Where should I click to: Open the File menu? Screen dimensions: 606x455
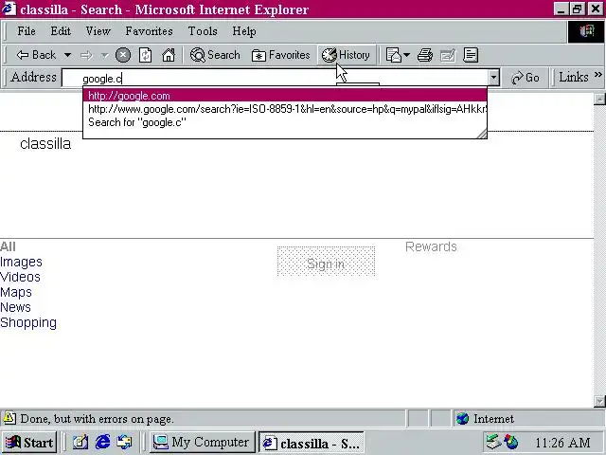pos(27,31)
